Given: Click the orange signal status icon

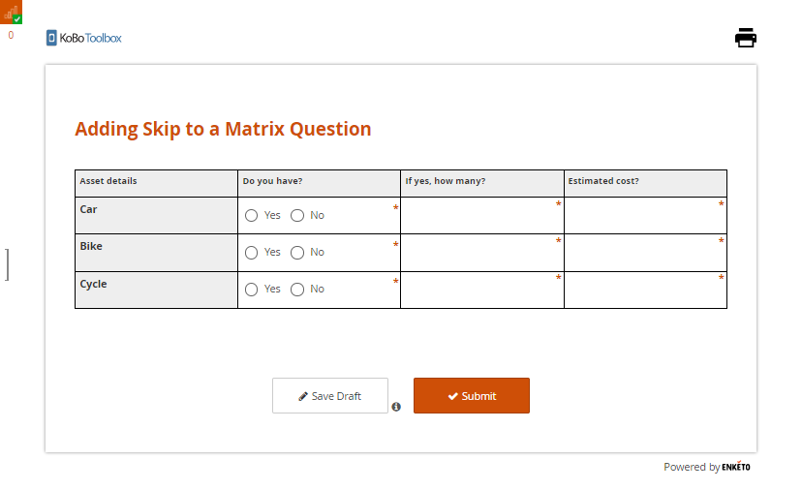Looking at the screenshot, I should pos(12,13).
